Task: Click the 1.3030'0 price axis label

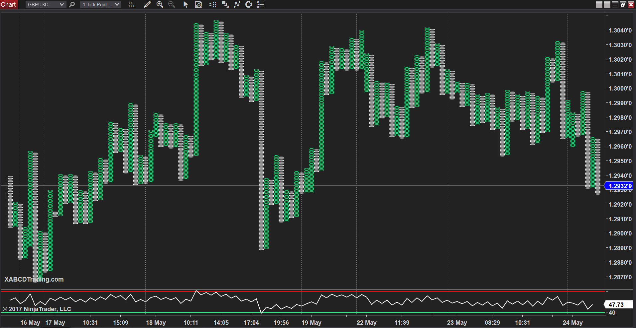Action: pos(620,45)
